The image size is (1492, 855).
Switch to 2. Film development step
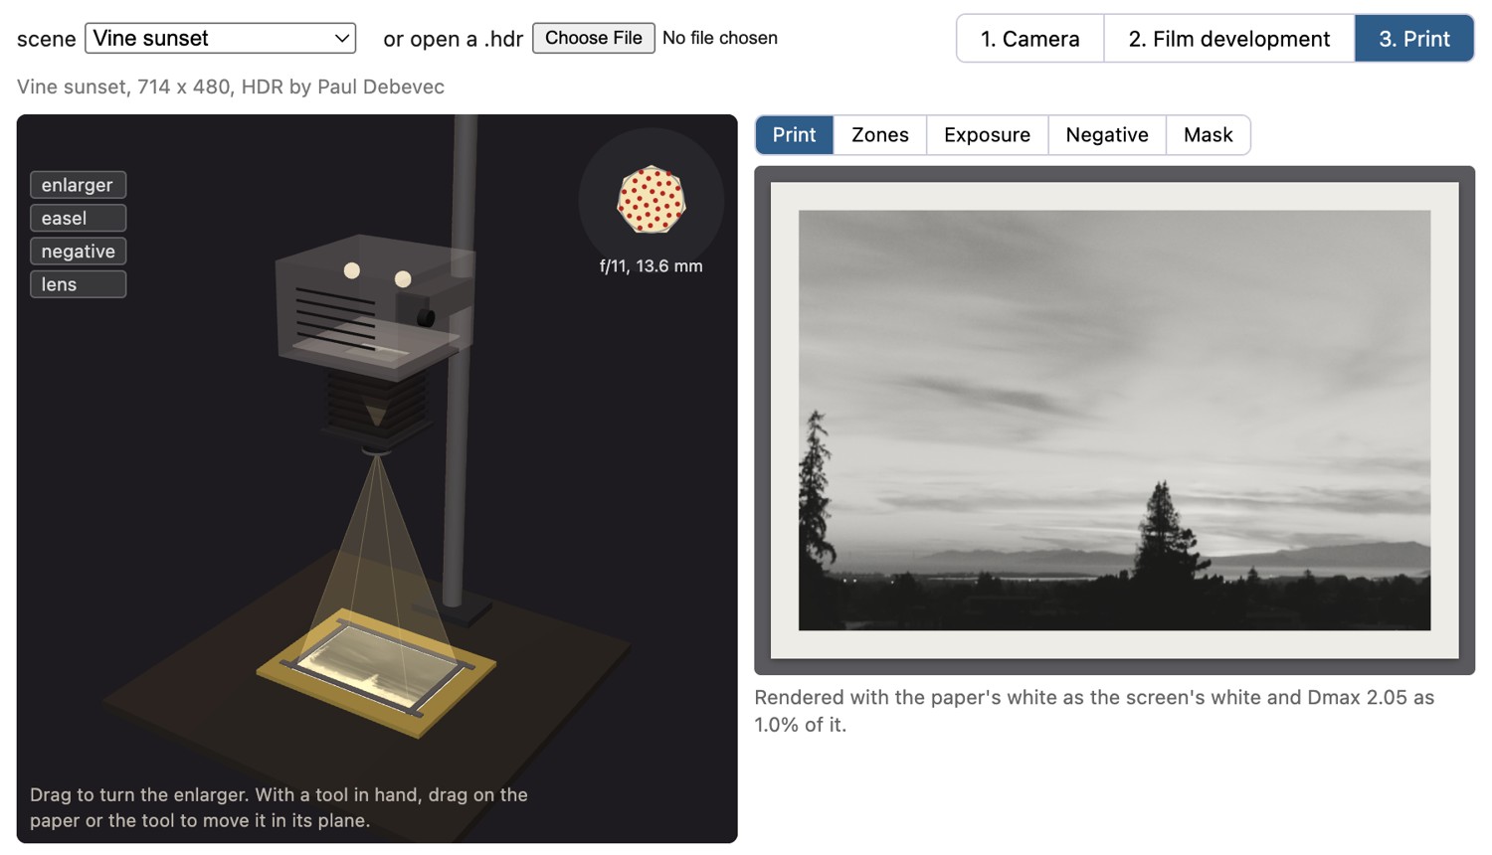1228,39
